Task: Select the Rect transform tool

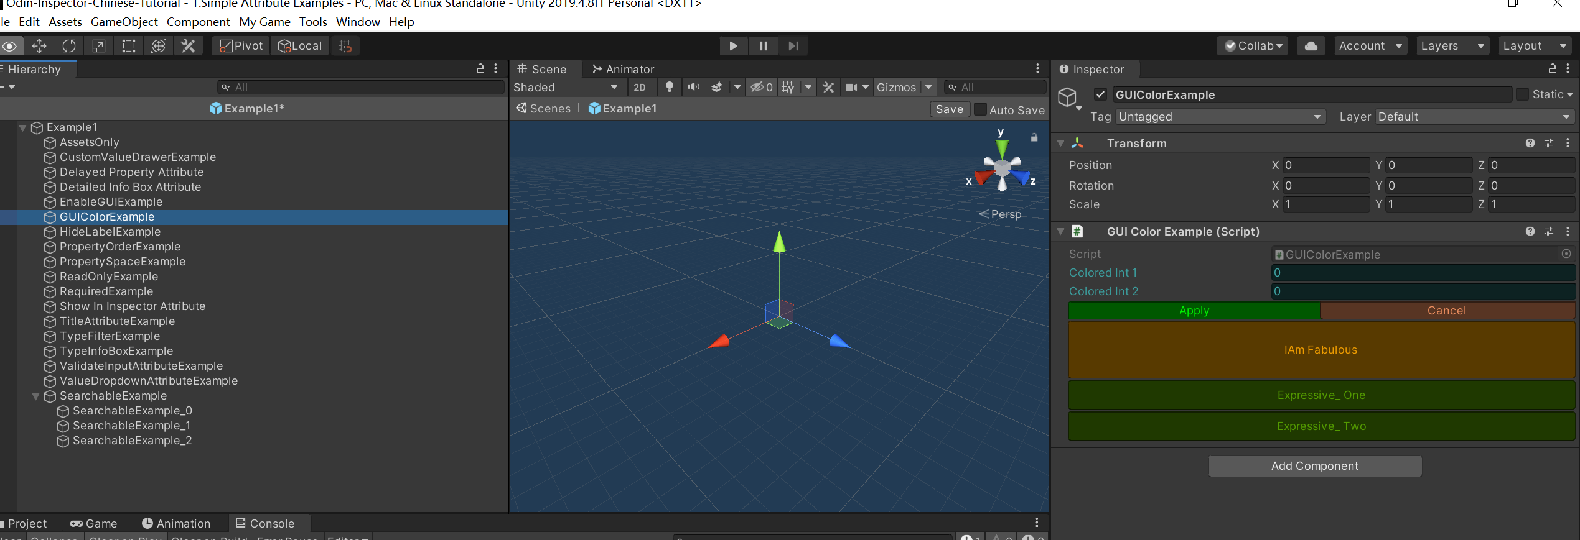Action: click(129, 46)
